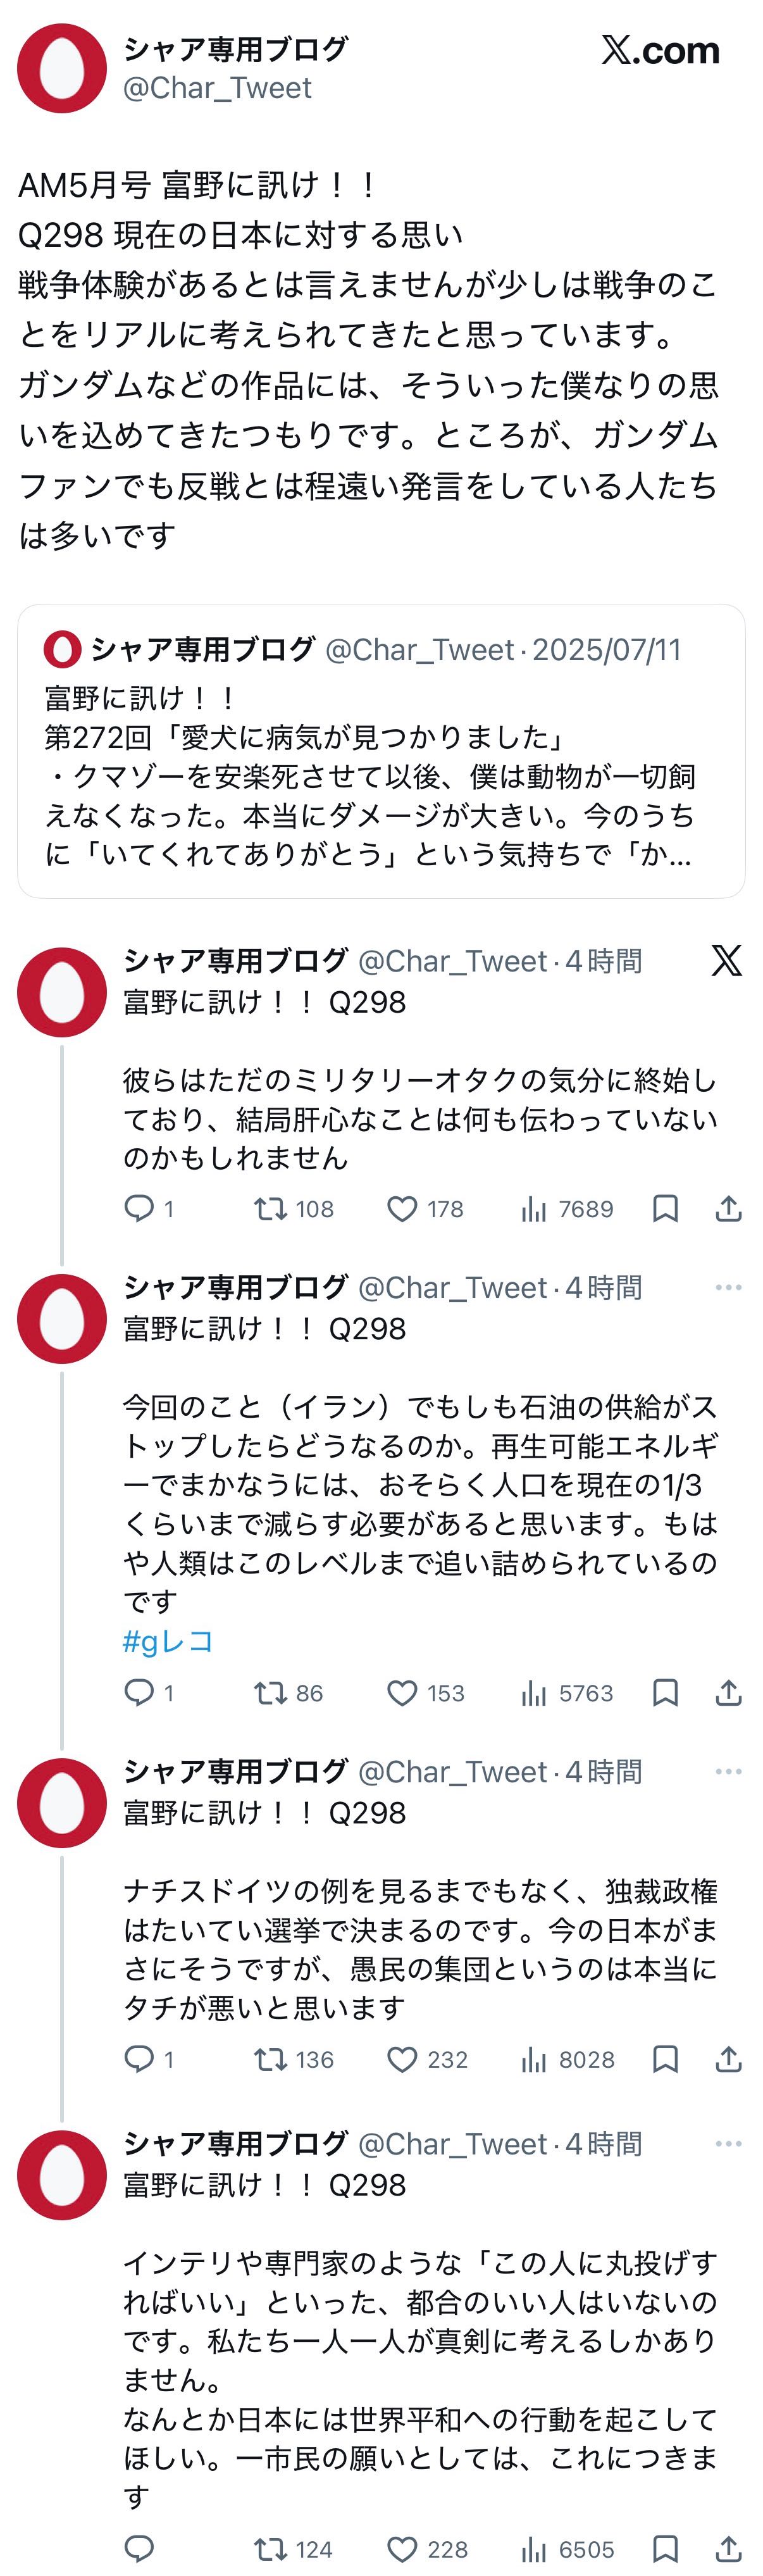Open @Char_Tweet profile handle at top
This screenshot has height=2576, width=763.
[x=217, y=88]
